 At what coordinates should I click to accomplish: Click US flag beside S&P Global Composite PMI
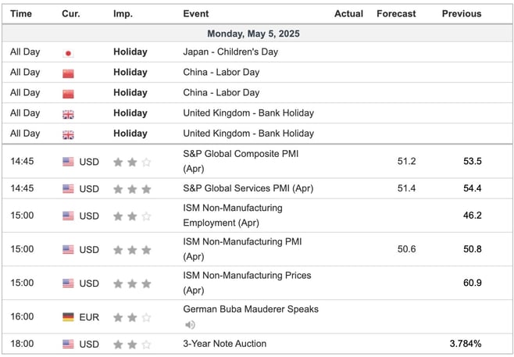point(68,162)
